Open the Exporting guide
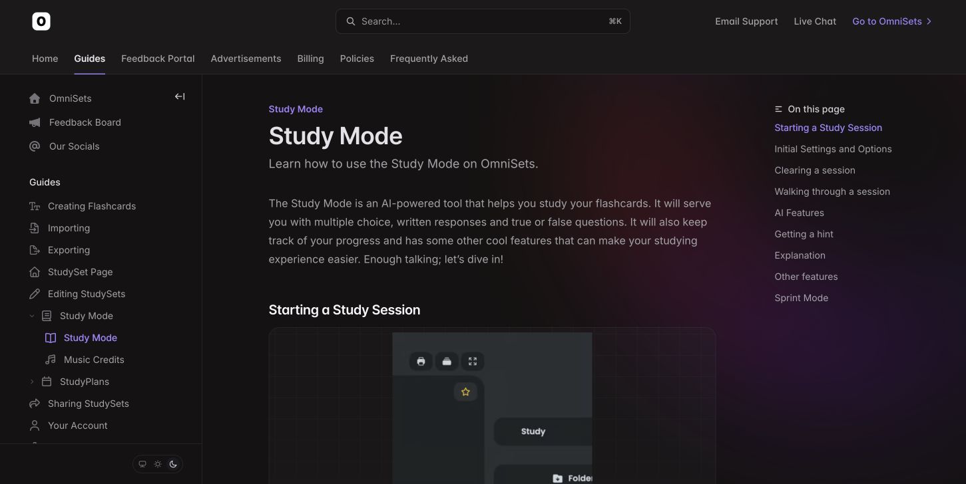This screenshot has height=484, width=966. pyautogui.click(x=69, y=250)
